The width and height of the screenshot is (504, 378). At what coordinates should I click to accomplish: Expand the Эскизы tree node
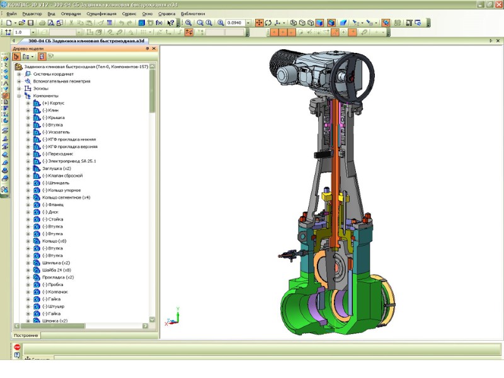click(x=19, y=88)
